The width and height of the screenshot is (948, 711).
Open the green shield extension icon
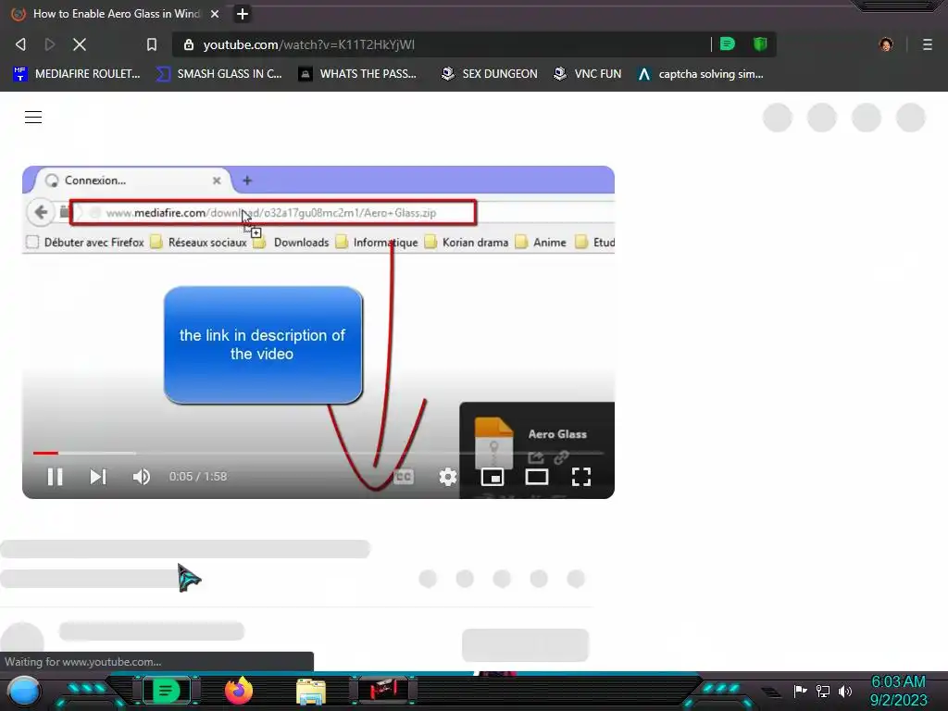click(x=760, y=44)
